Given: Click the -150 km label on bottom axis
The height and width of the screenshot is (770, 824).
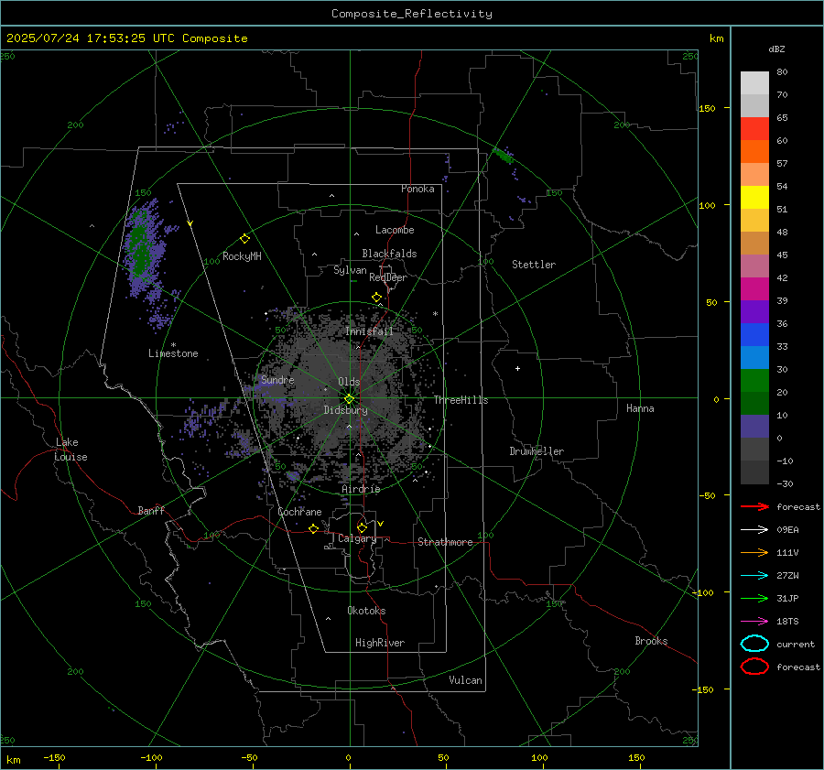Looking at the screenshot, I should (x=54, y=757).
